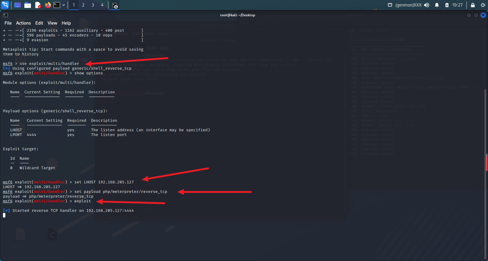Click 'Started reverse TCP handler' status line

pyautogui.click(x=68, y=211)
